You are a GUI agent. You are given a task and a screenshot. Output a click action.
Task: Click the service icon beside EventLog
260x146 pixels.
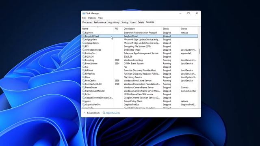pos(83,60)
